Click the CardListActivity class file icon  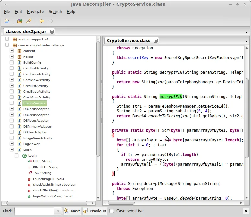pyautogui.click(x=19, y=68)
